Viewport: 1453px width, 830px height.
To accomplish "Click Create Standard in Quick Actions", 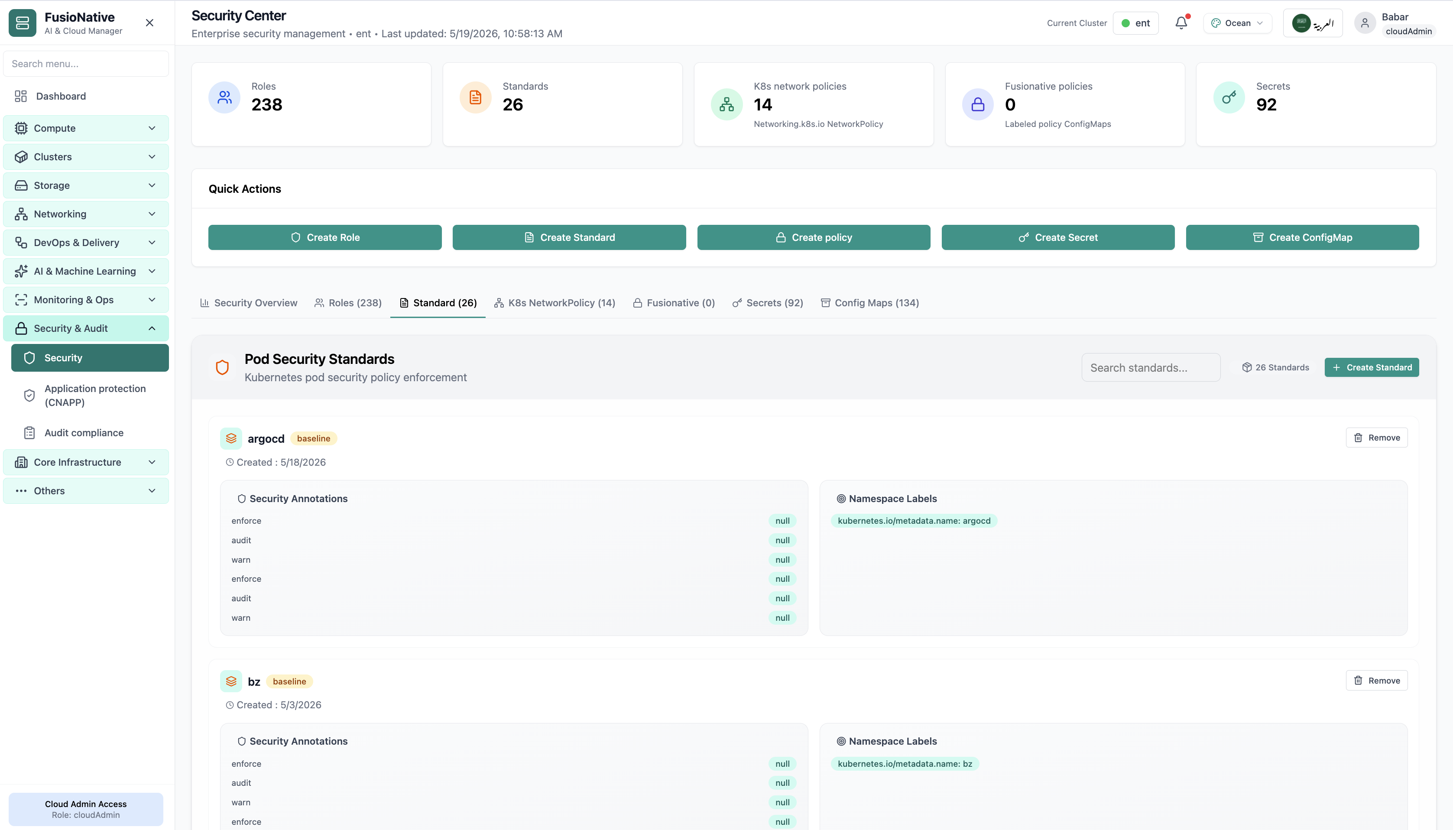I will point(569,237).
